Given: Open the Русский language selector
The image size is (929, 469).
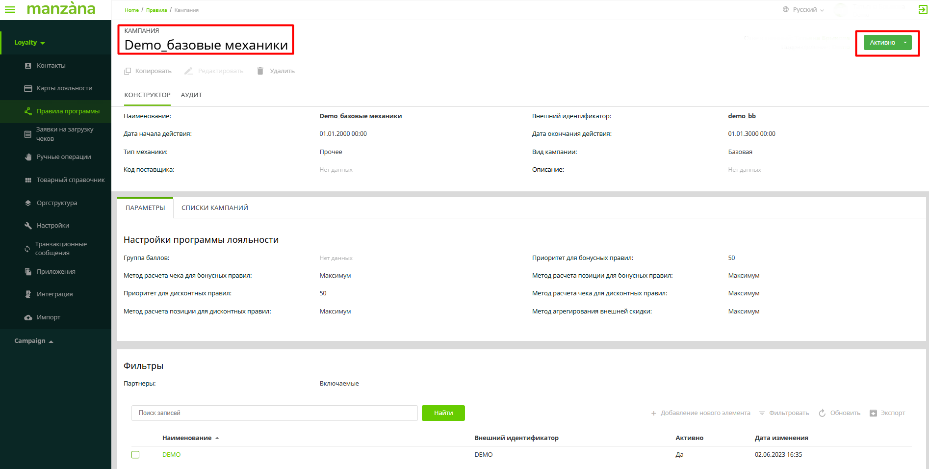Looking at the screenshot, I should pos(803,10).
